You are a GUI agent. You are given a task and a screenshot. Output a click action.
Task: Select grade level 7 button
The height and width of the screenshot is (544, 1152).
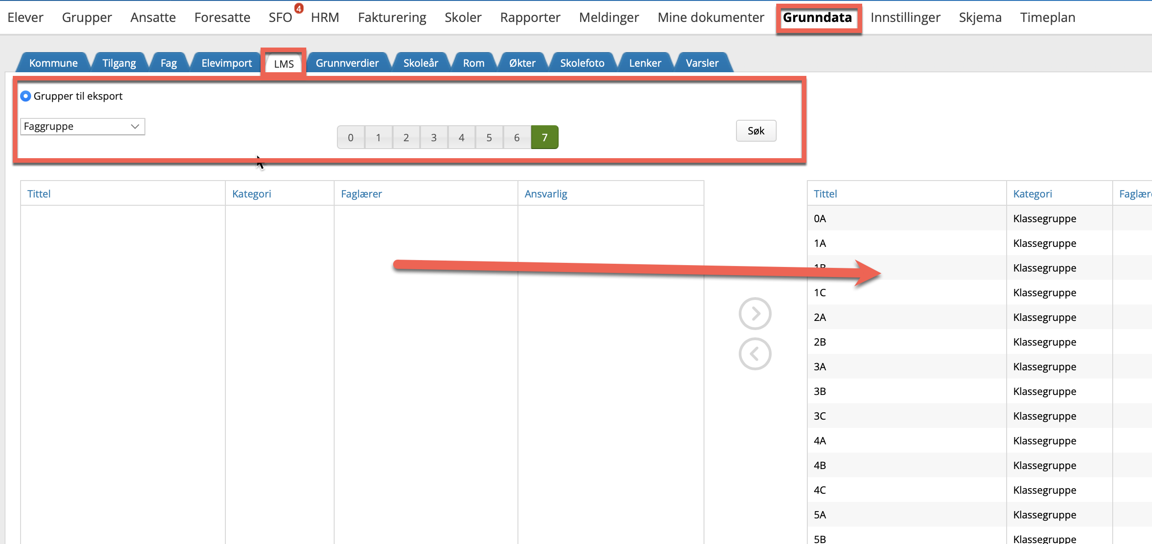(x=544, y=137)
